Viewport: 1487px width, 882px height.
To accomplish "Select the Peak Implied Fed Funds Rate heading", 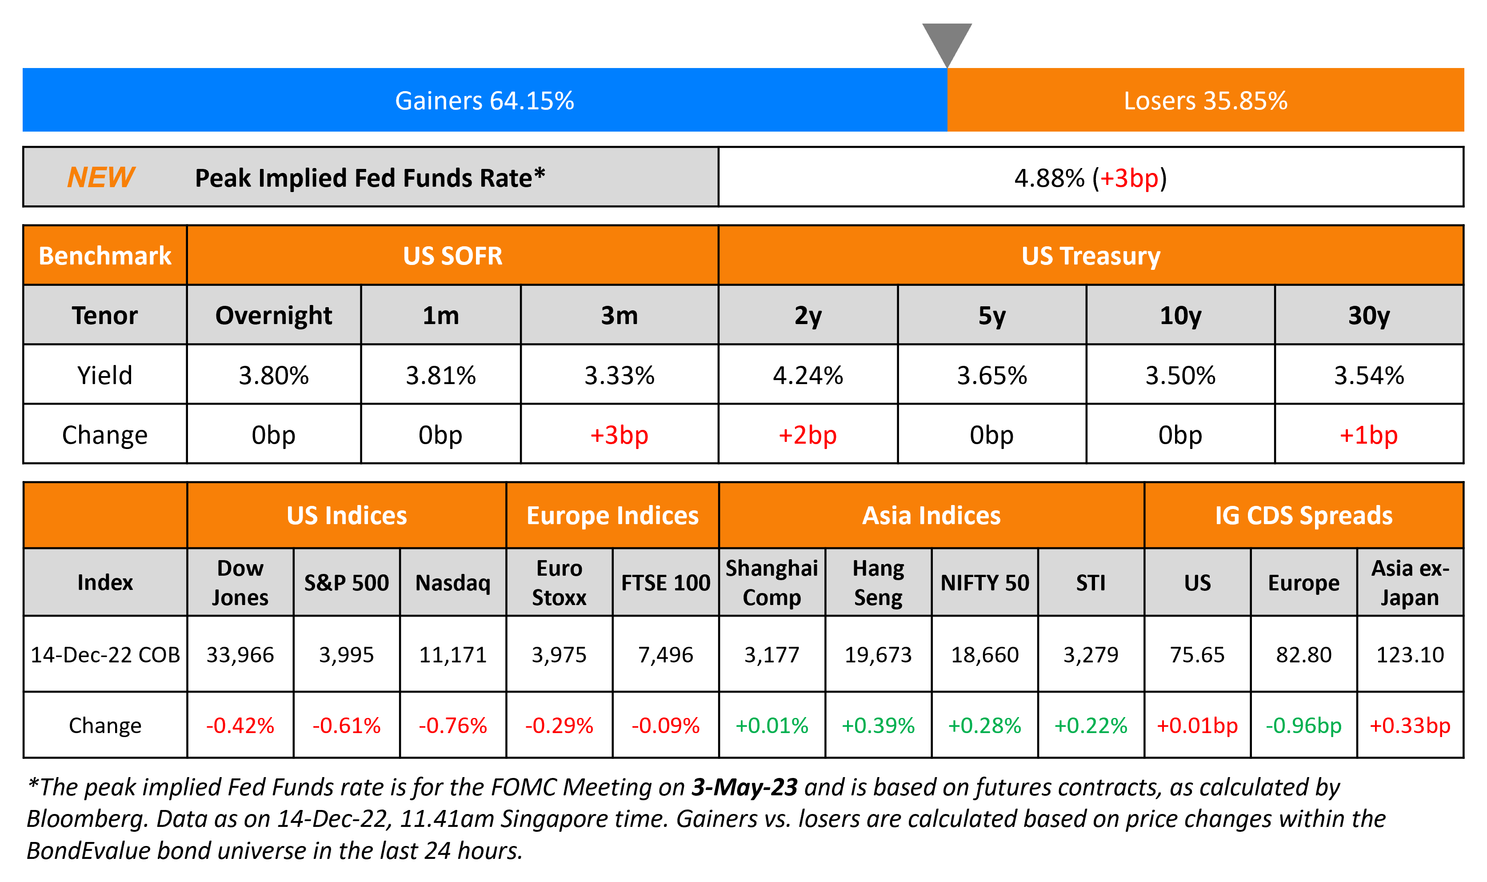I will (369, 178).
